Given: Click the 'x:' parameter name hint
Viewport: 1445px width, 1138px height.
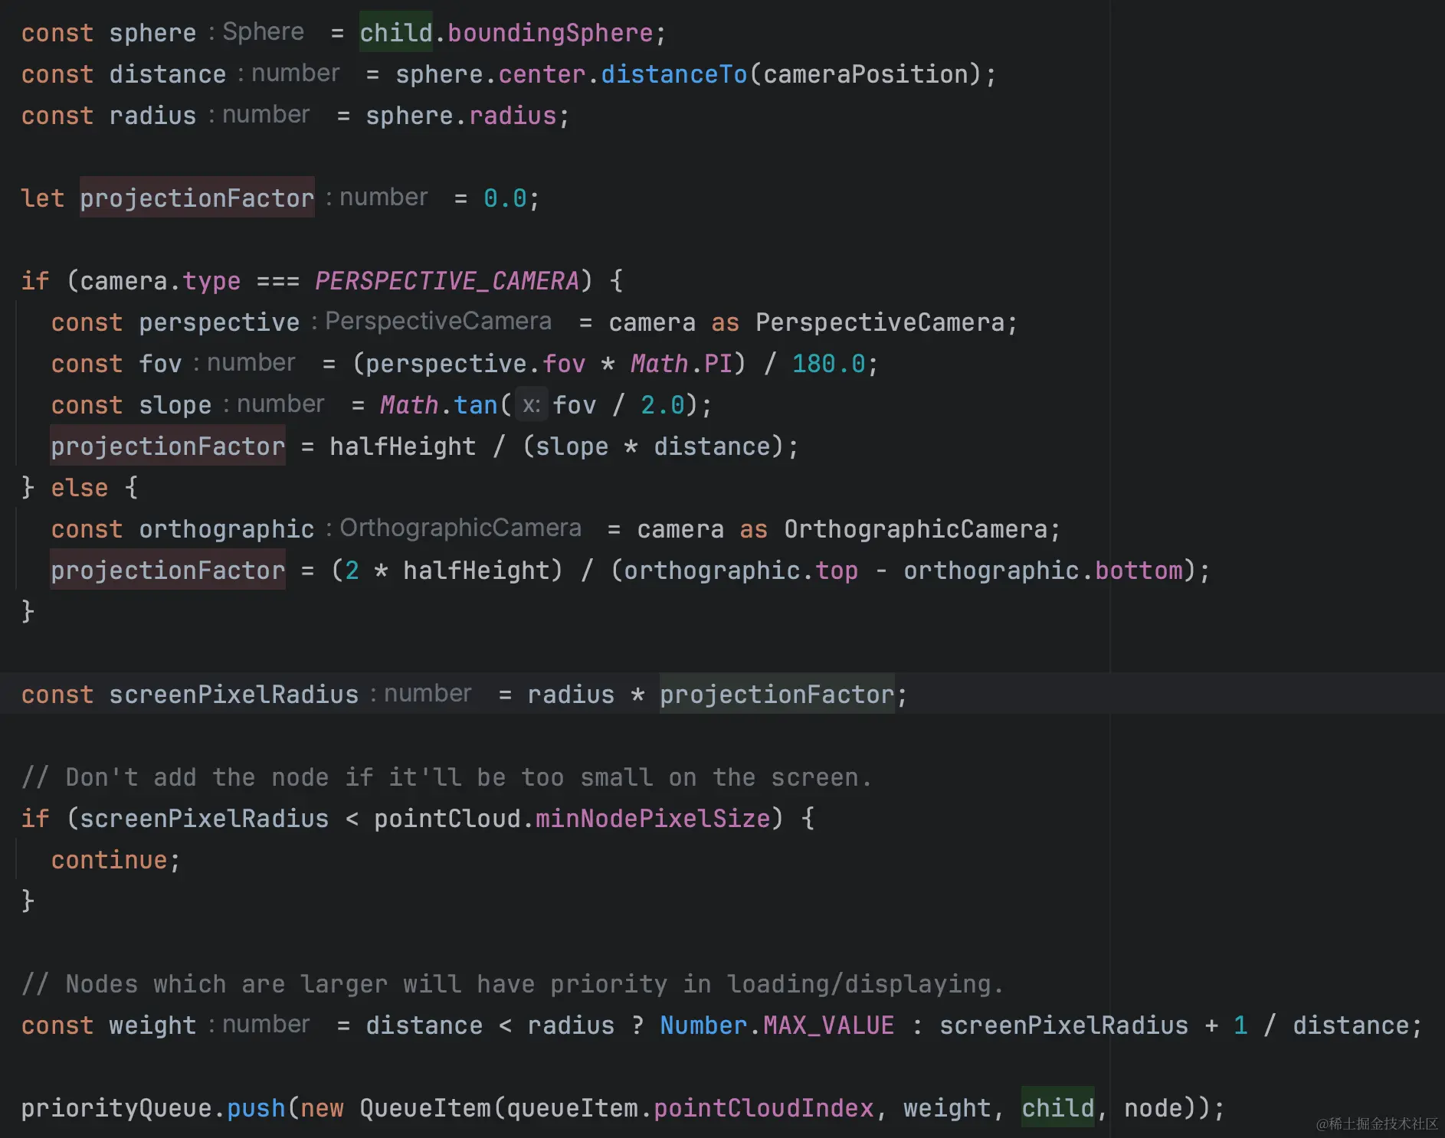Looking at the screenshot, I should [x=531, y=404].
